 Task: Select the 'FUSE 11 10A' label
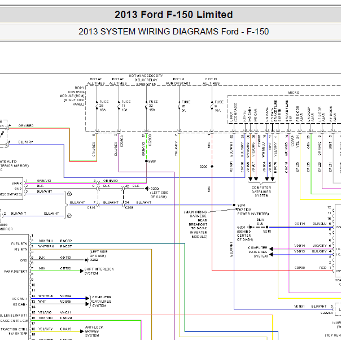pos(126,106)
